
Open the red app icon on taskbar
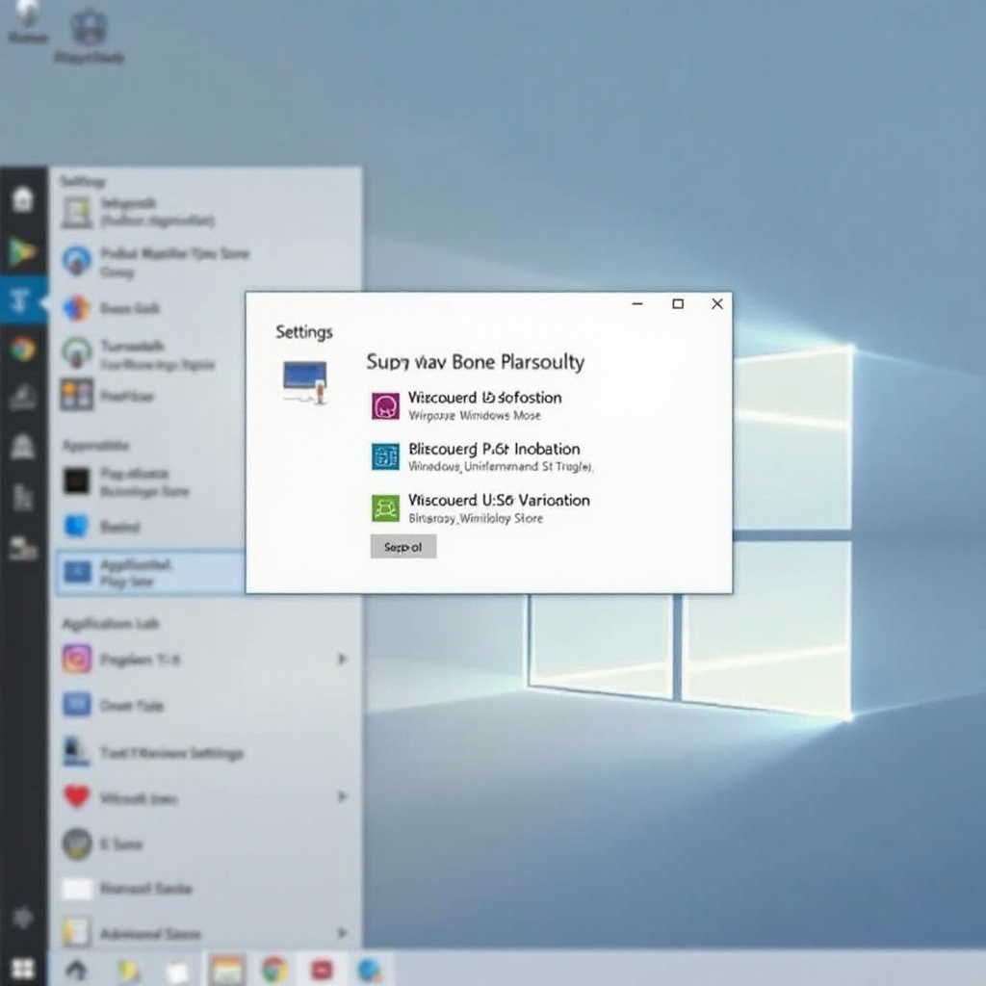(x=322, y=969)
